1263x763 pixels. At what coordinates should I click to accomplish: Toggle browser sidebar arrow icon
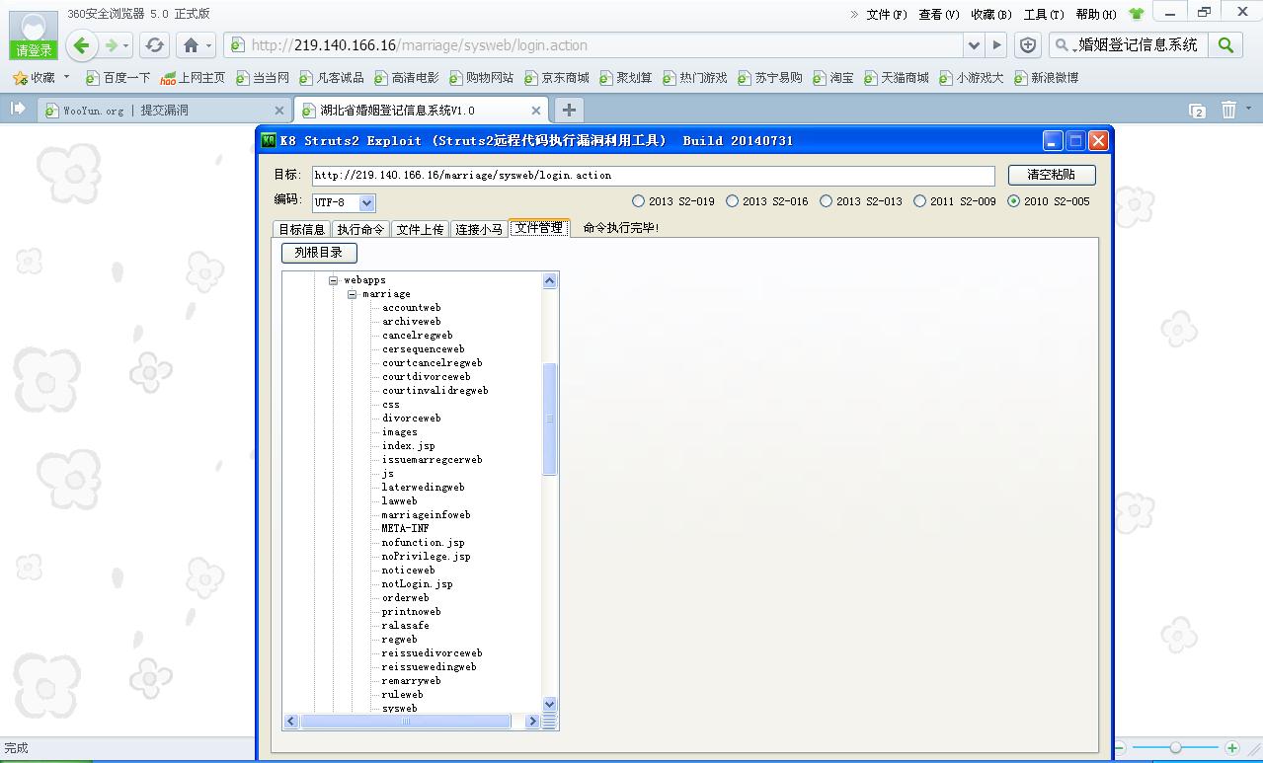point(17,109)
